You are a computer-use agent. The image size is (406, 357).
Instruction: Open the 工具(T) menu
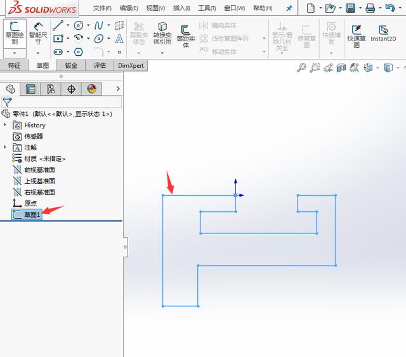point(207,8)
